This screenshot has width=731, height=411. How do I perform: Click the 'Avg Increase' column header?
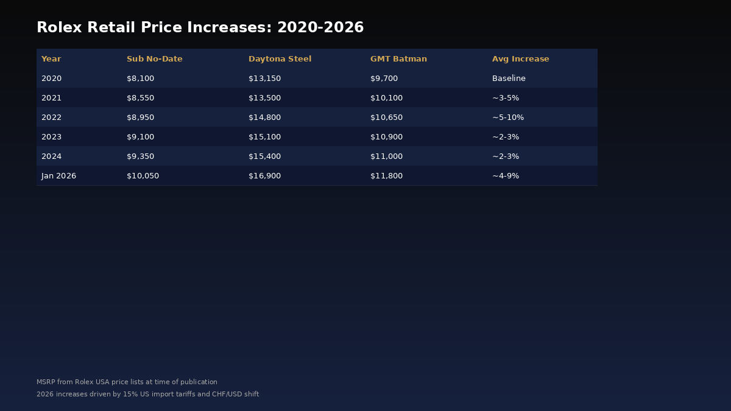click(521, 59)
